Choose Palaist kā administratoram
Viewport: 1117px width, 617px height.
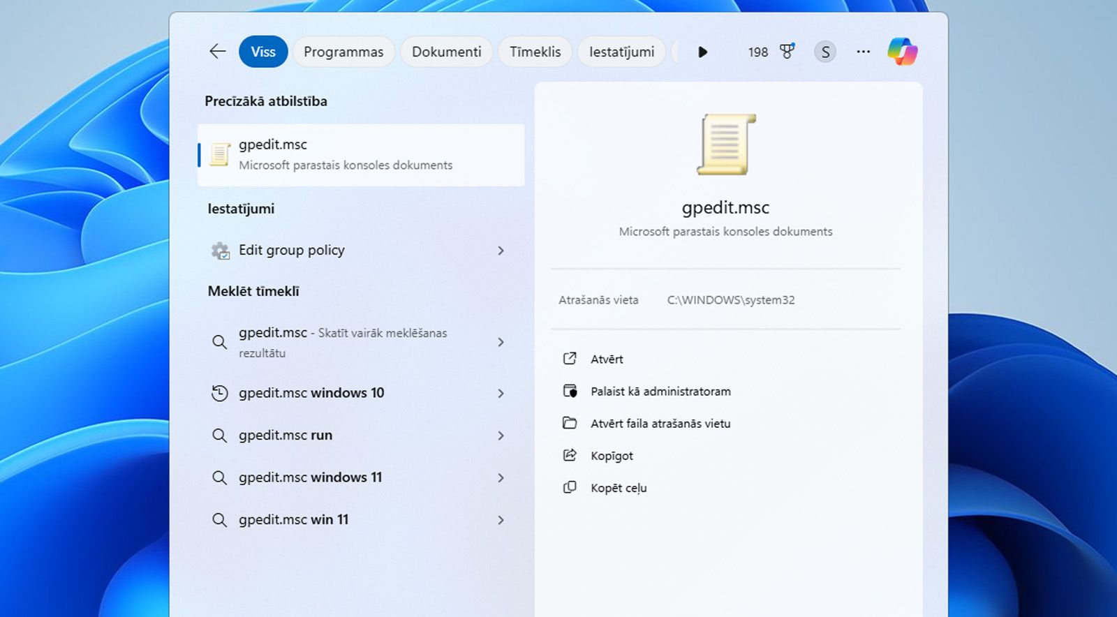pyautogui.click(x=660, y=392)
